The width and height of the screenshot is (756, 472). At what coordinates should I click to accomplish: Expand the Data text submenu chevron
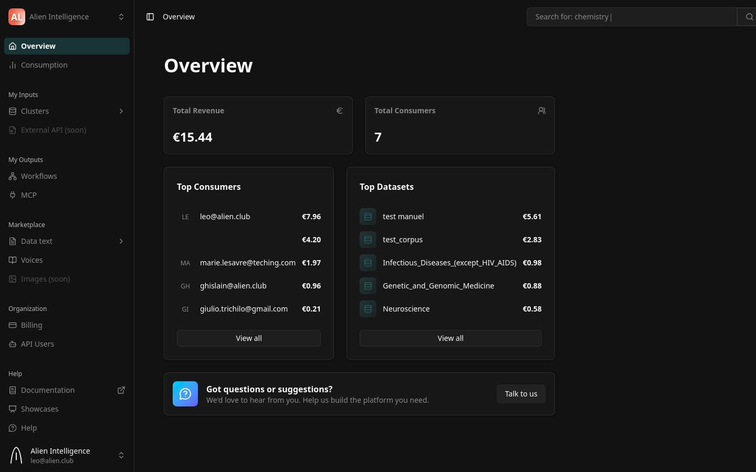tap(121, 241)
